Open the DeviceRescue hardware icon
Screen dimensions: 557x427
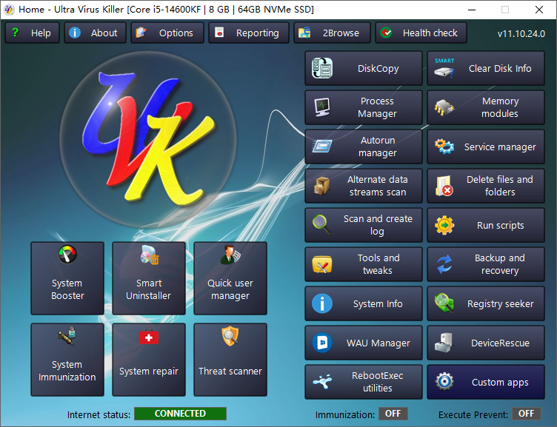click(444, 343)
